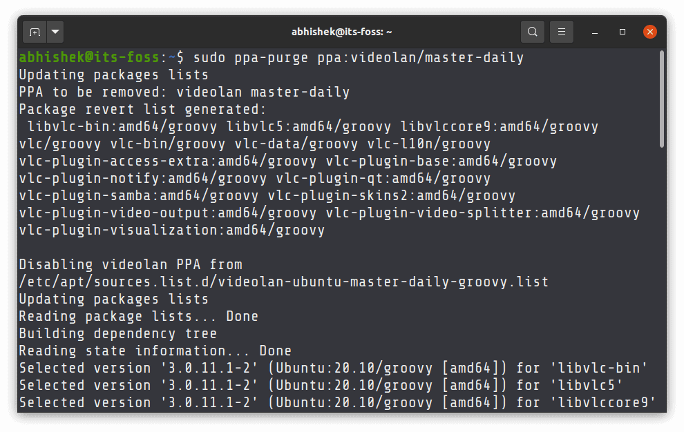Click the Selected version line for 'libvlc5'
Image resolution: width=684 pixels, height=432 pixels.
321,385
